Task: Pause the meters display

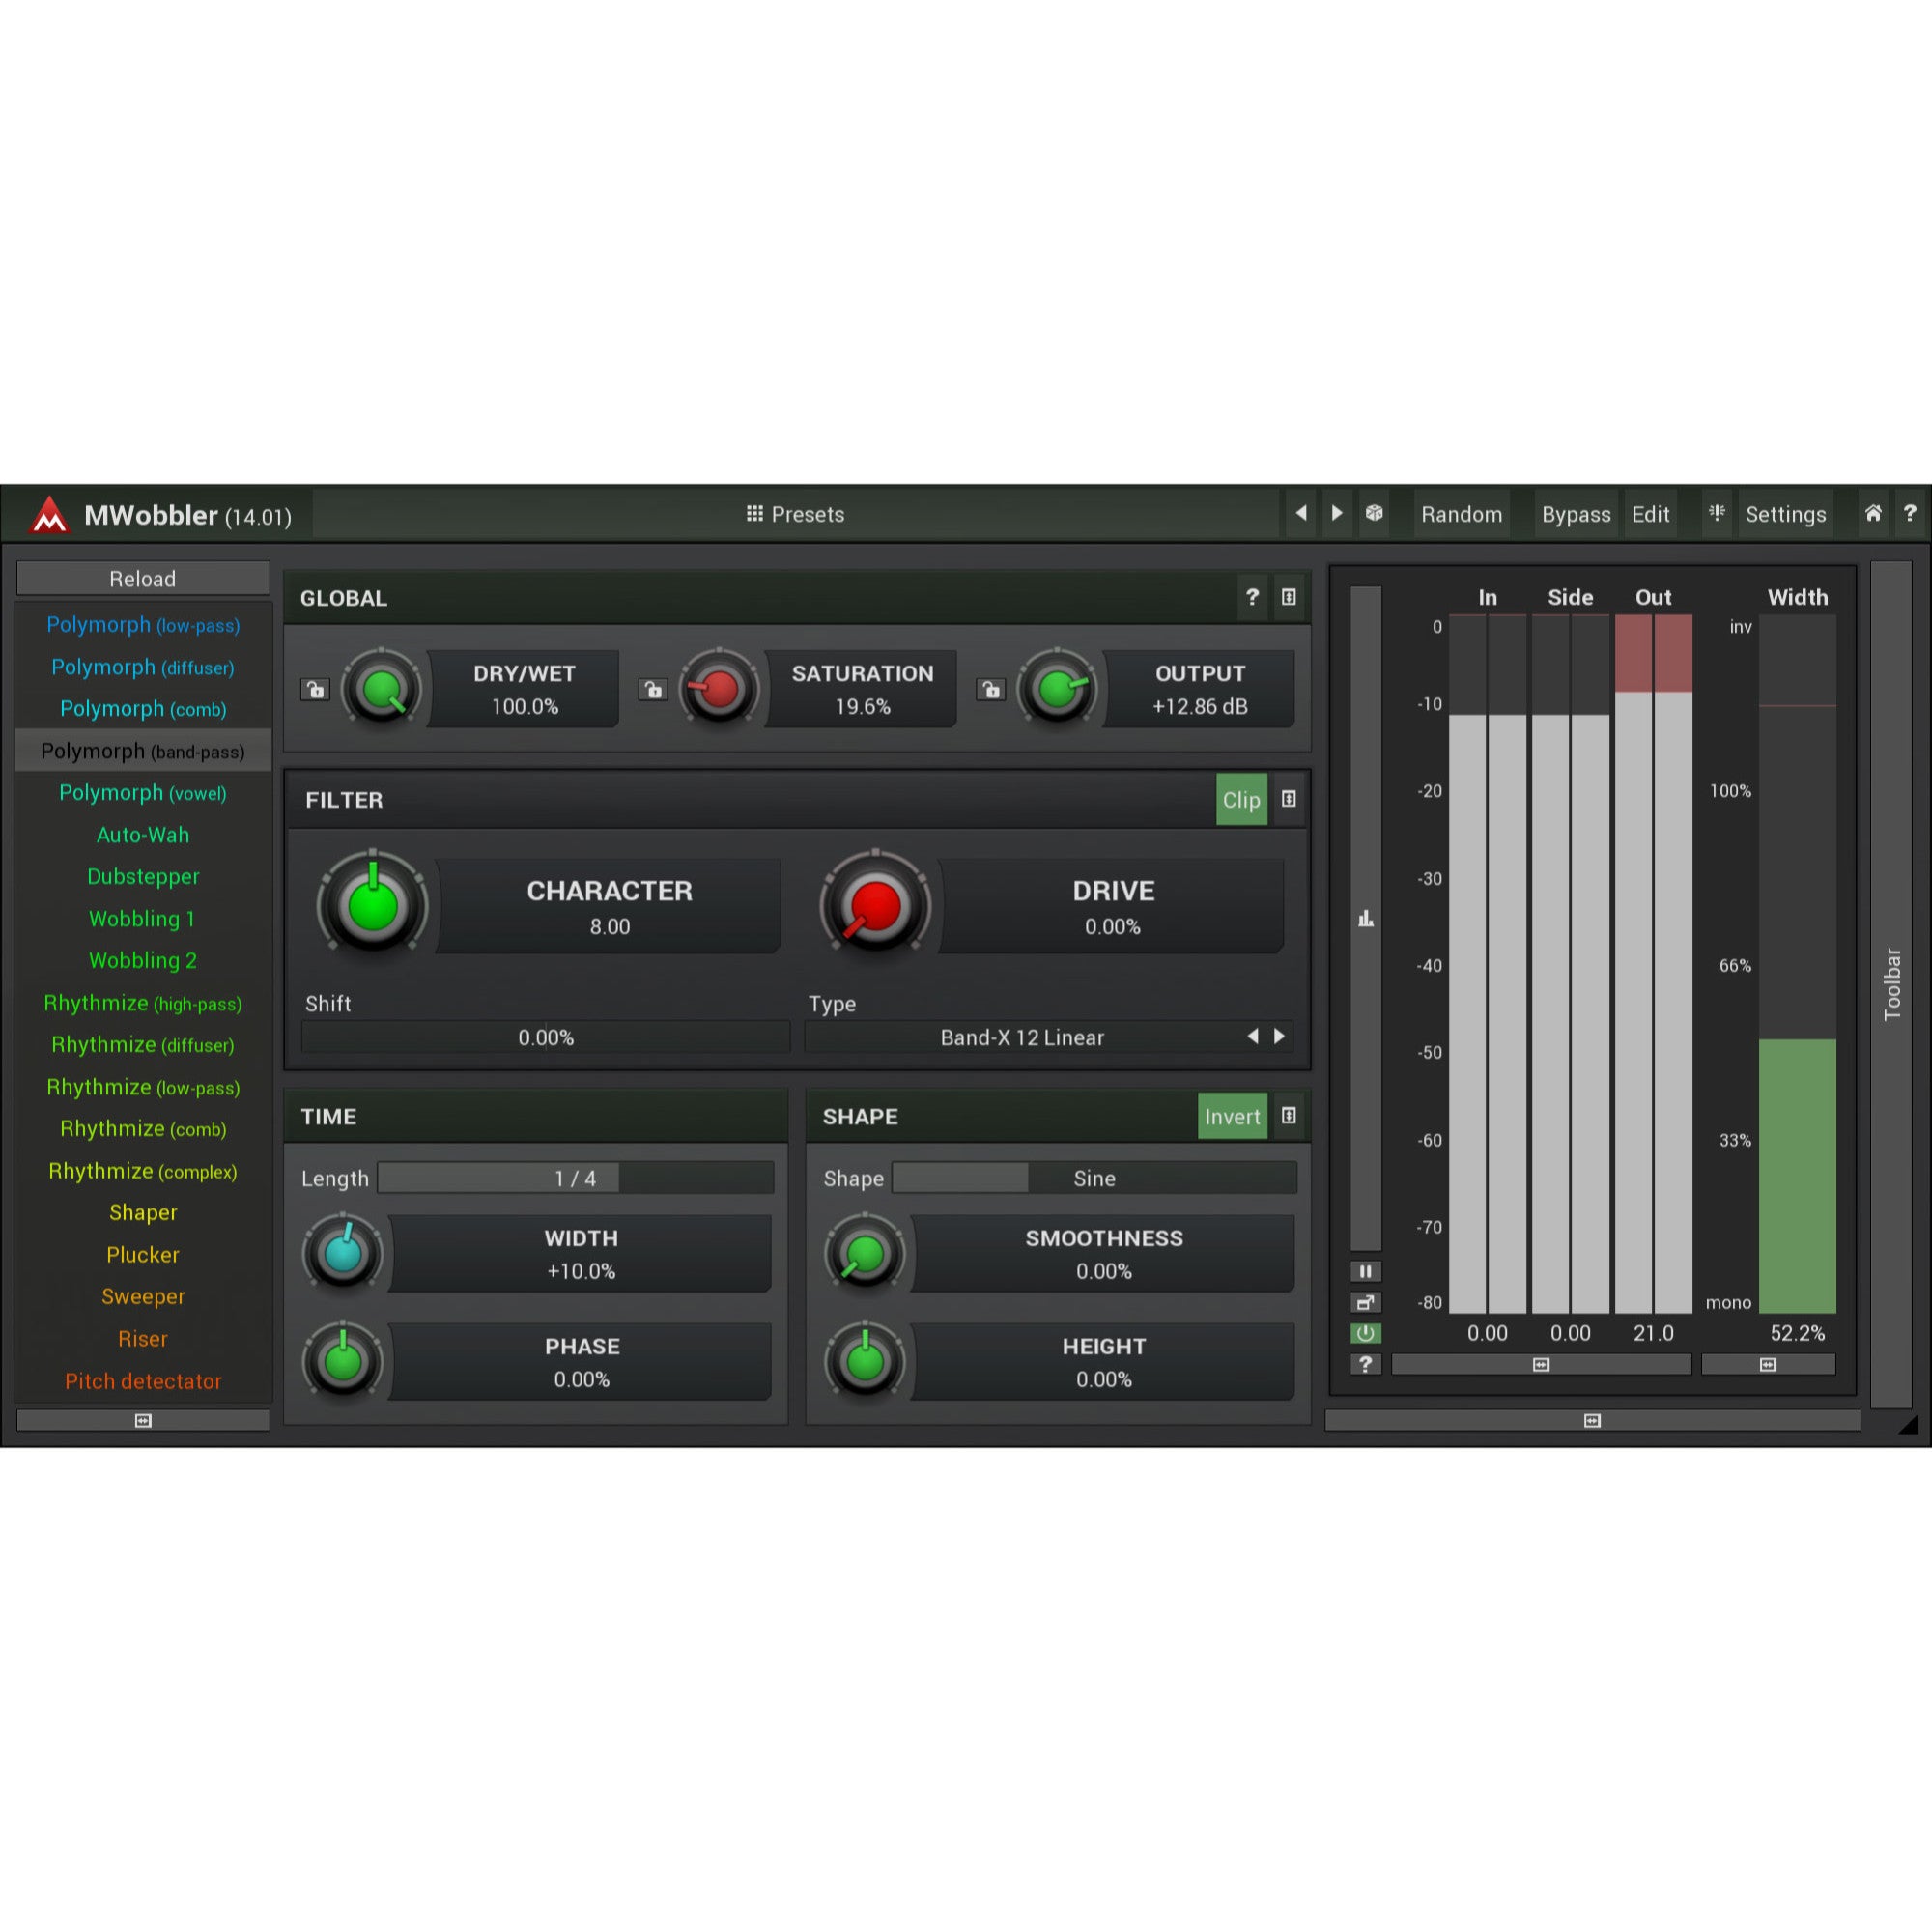Action: (x=1365, y=1271)
